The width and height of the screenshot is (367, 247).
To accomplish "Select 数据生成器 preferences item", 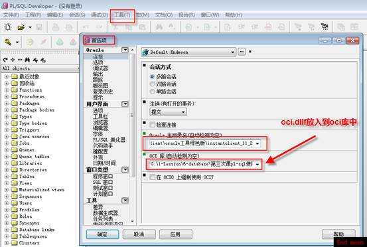I will pos(106,213).
